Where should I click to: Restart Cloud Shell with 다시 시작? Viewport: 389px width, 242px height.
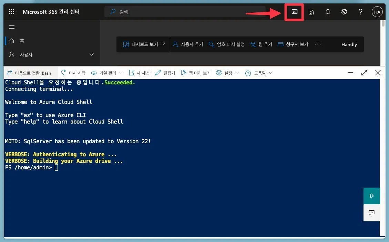[73, 73]
